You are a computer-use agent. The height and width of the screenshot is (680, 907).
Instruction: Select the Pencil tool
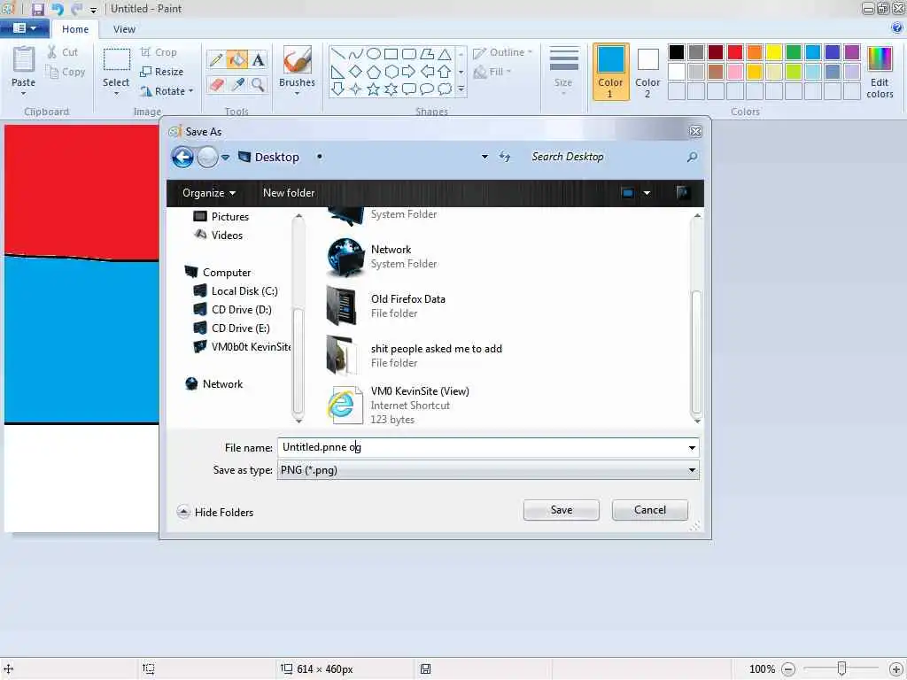tap(216, 59)
